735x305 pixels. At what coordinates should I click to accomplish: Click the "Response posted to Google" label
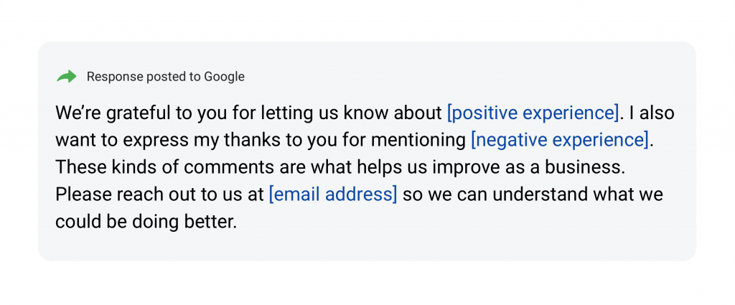coord(166,77)
